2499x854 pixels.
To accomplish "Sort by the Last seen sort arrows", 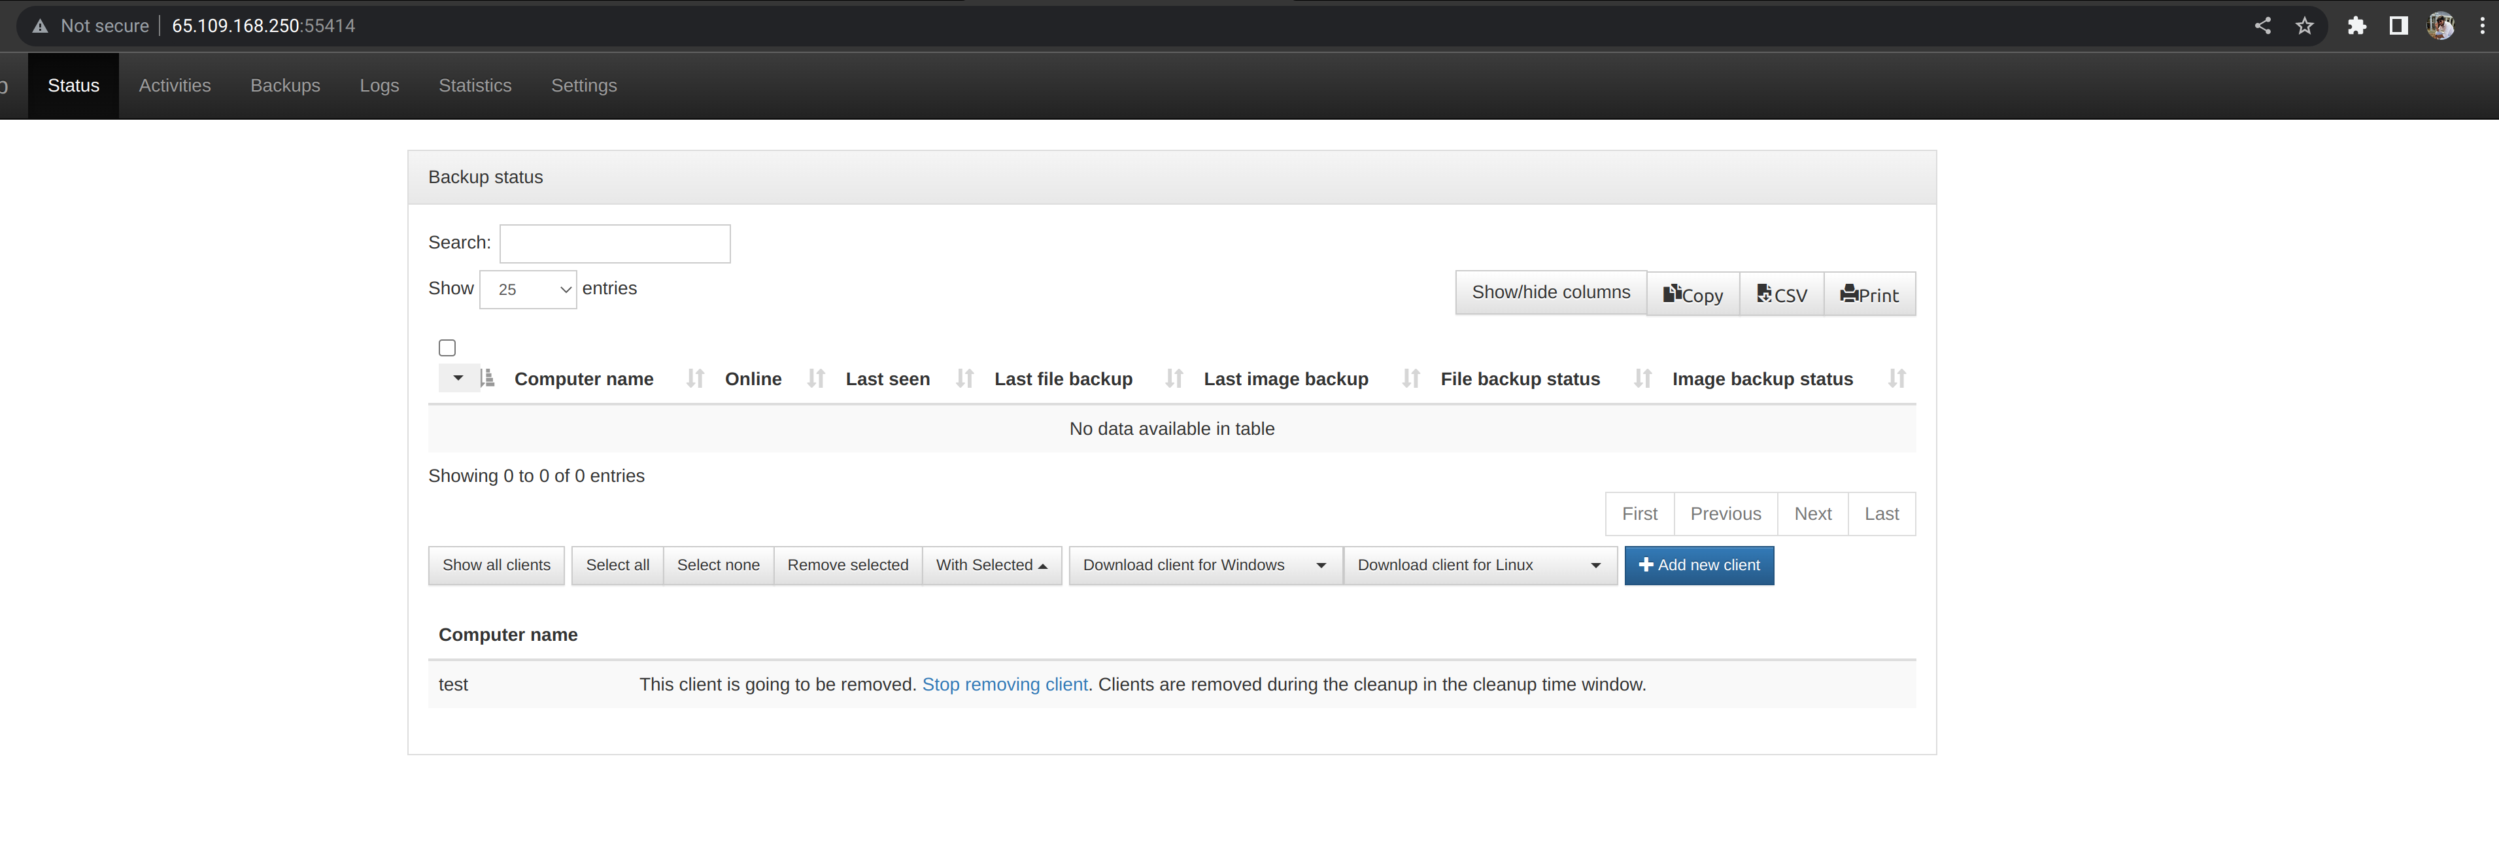I will pyautogui.click(x=963, y=379).
